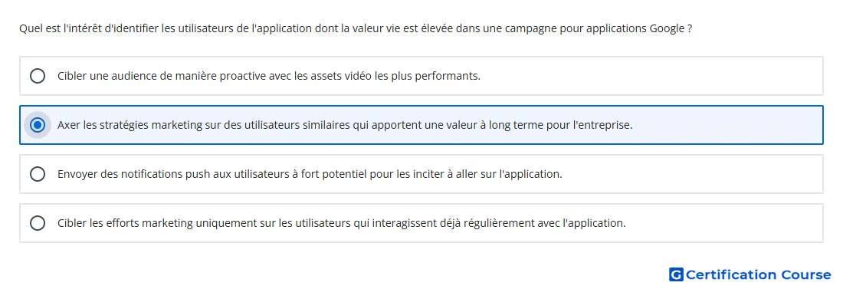Click the 'Envoyer des notifications push' answer label text
Viewport: 843px width, 289px height.
[310, 174]
